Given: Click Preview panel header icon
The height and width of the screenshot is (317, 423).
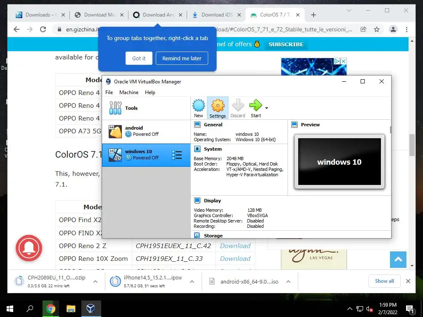Looking at the screenshot, I should pos(294,125).
